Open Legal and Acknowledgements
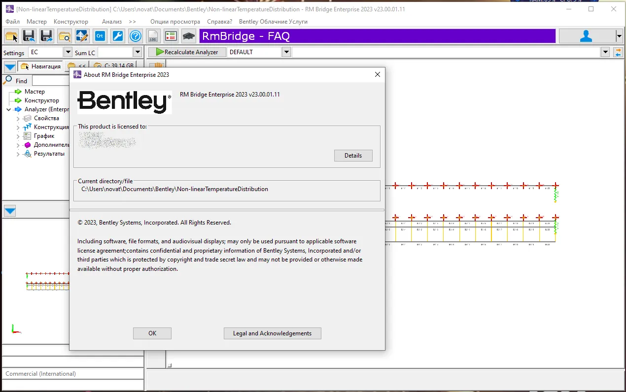This screenshot has width=626, height=392. 272,333
